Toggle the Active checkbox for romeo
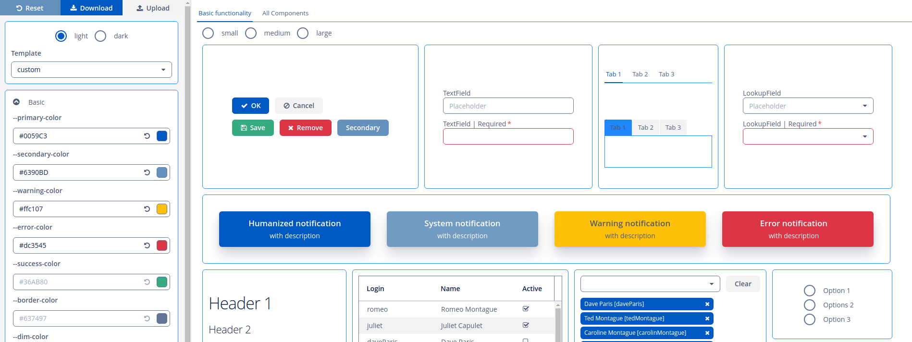Screen dimensions: 912x342 point(526,309)
